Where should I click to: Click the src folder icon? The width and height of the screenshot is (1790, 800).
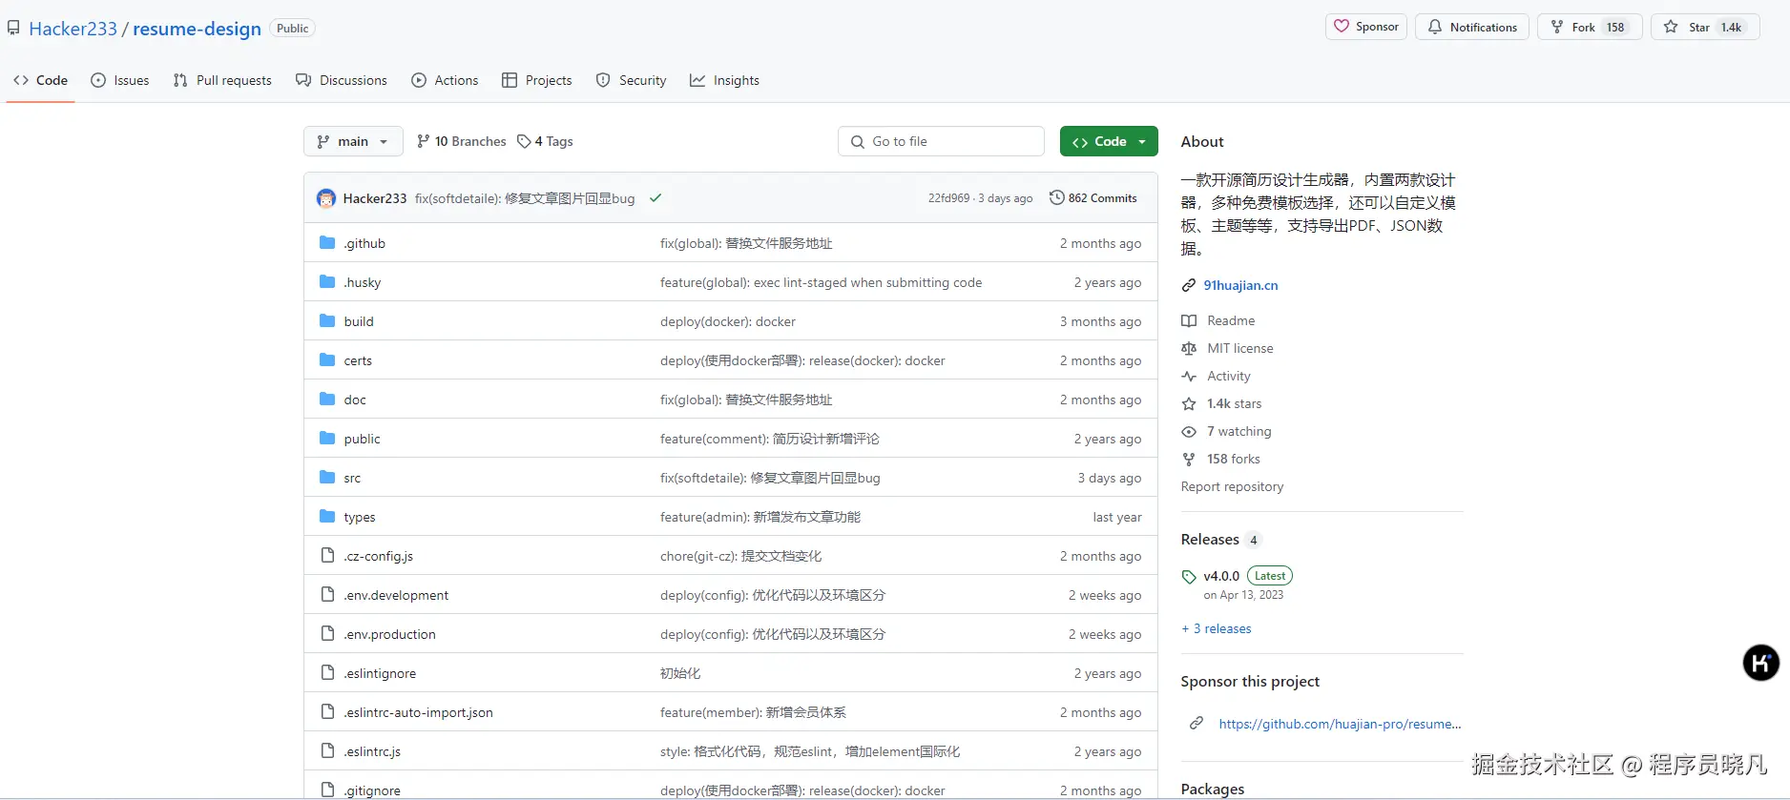[x=327, y=478]
